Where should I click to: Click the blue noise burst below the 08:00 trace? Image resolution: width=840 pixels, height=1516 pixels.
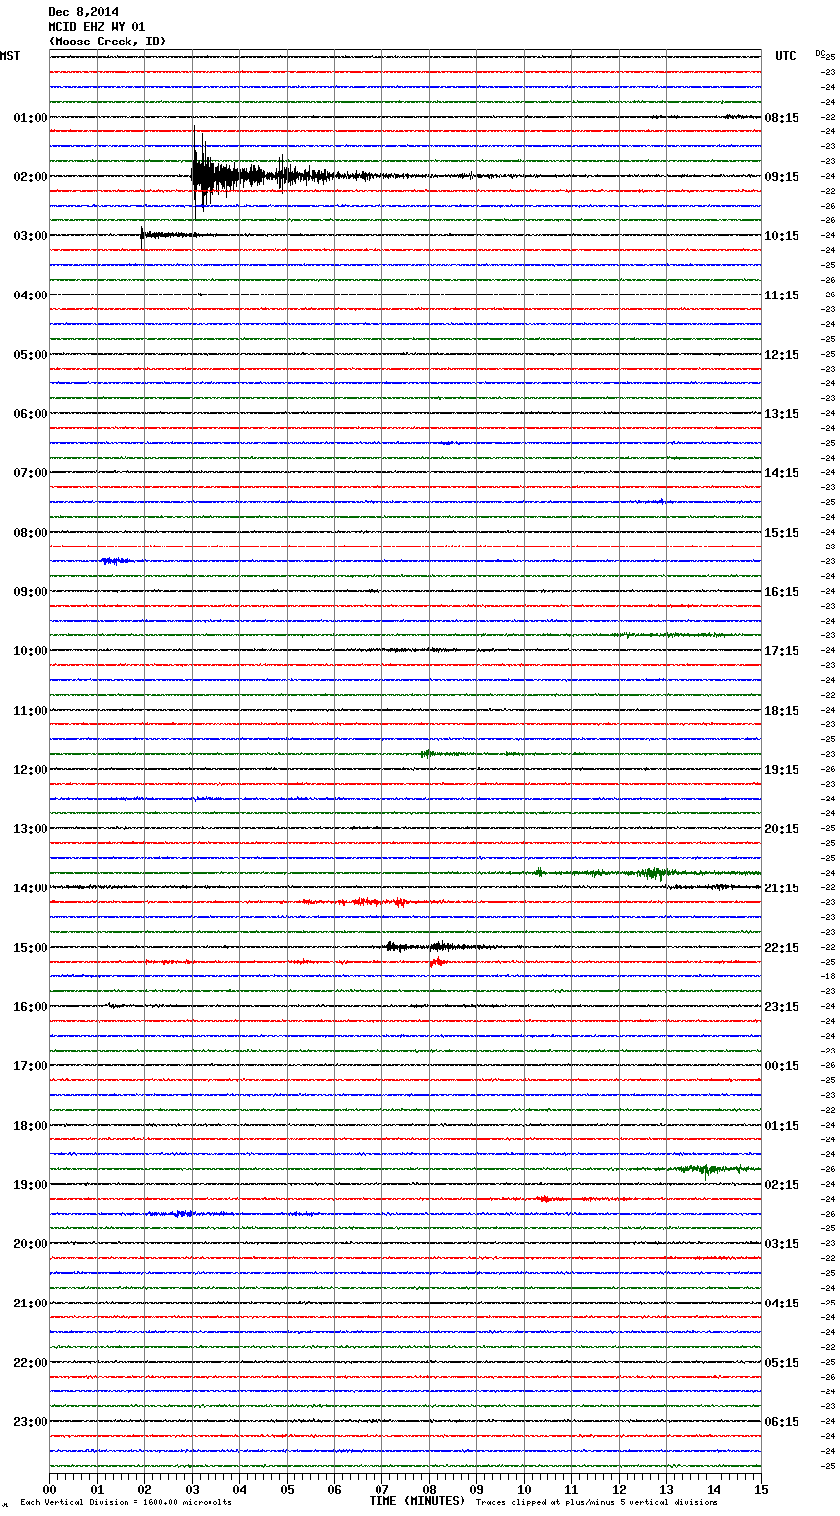116,561
